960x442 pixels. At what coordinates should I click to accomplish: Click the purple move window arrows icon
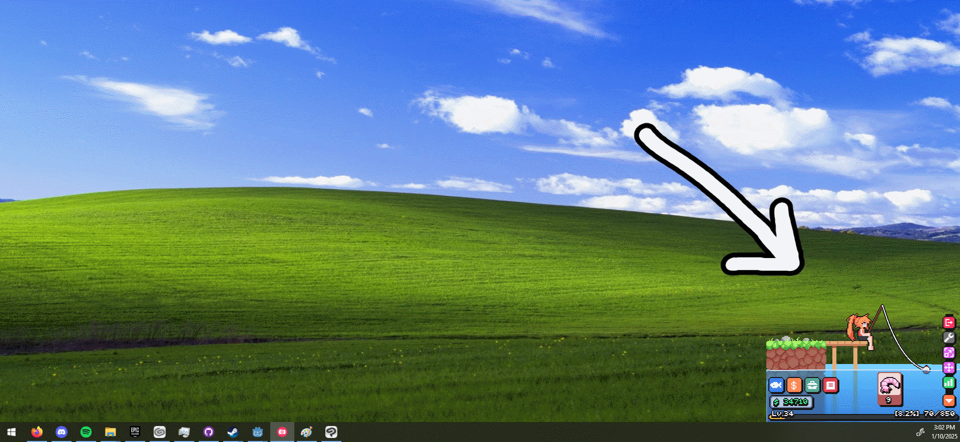[x=948, y=367]
